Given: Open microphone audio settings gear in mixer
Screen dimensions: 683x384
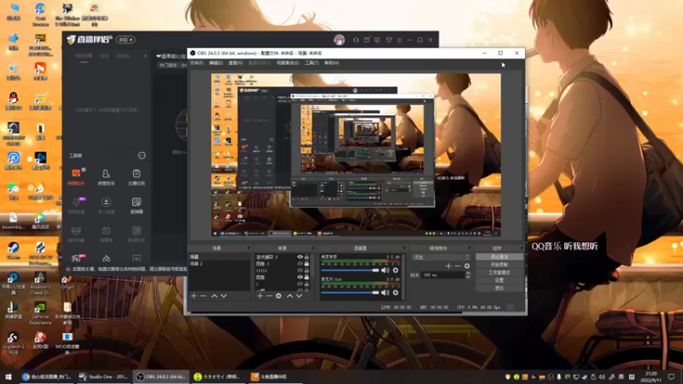Looking at the screenshot, I should [x=395, y=293].
